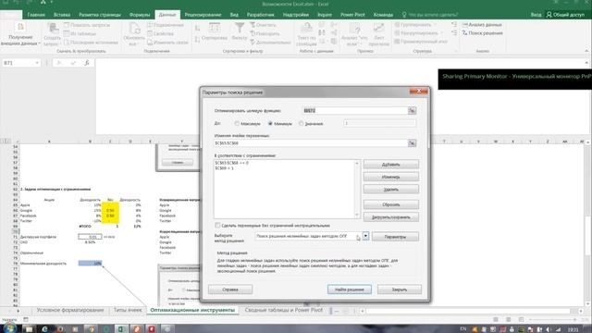Click Add (Добавить) constraint button
Image resolution: width=592 pixels, height=333 pixels.
pyautogui.click(x=390, y=165)
